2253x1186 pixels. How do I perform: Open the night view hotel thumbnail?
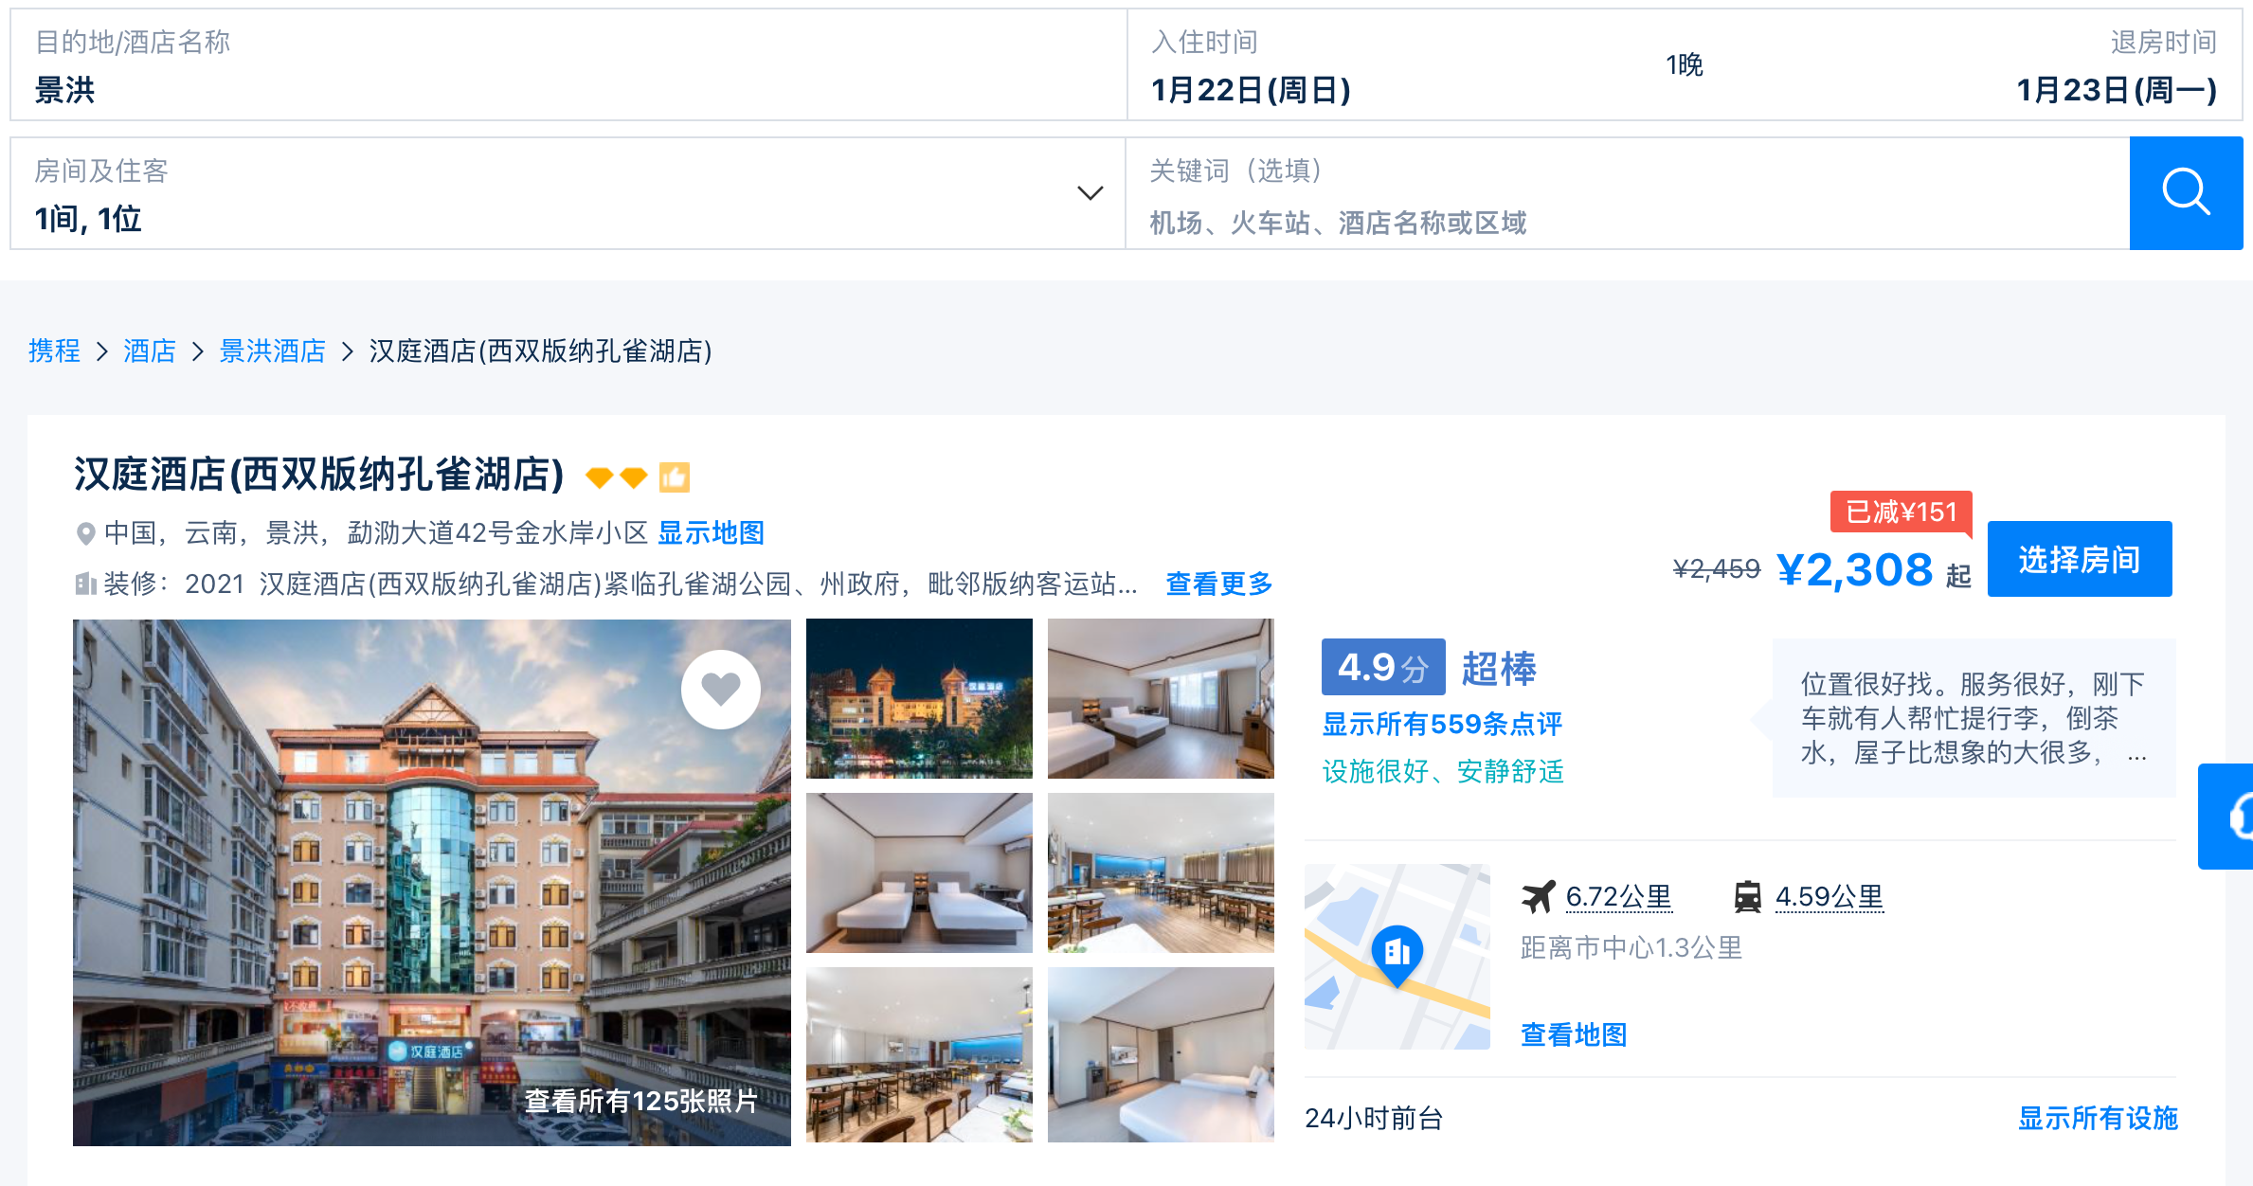click(918, 698)
